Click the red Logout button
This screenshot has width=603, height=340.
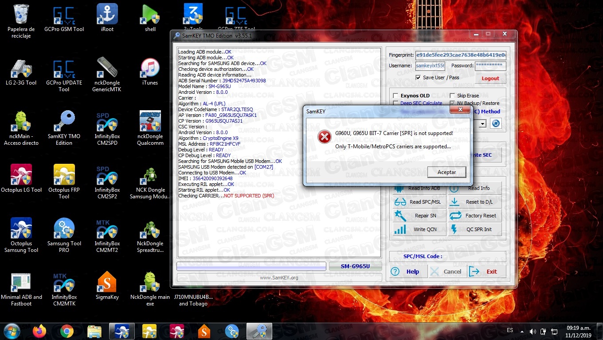[490, 78]
